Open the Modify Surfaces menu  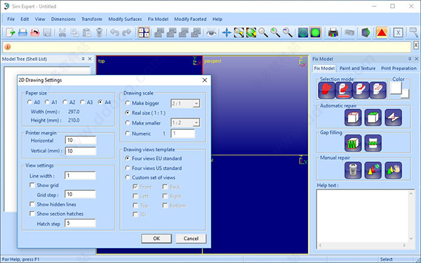[125, 19]
